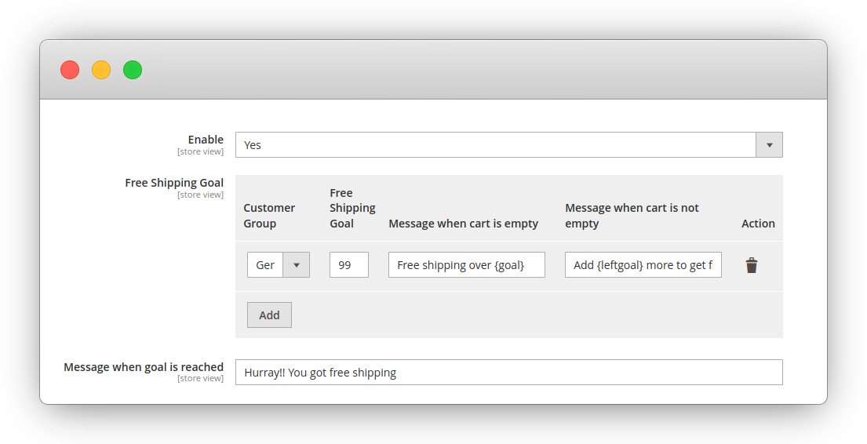Click 'Message when cart is empty' column header
The image size is (867, 444).
[464, 224]
